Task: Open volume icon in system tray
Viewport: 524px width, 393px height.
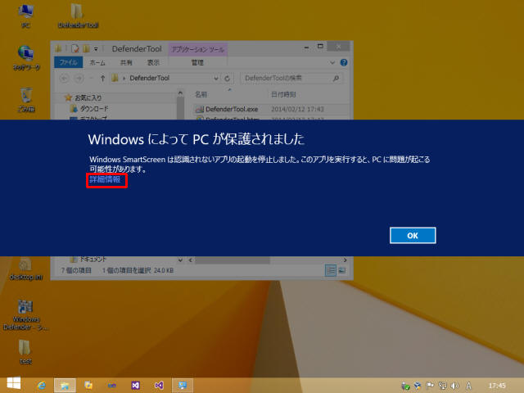Action: [454, 386]
